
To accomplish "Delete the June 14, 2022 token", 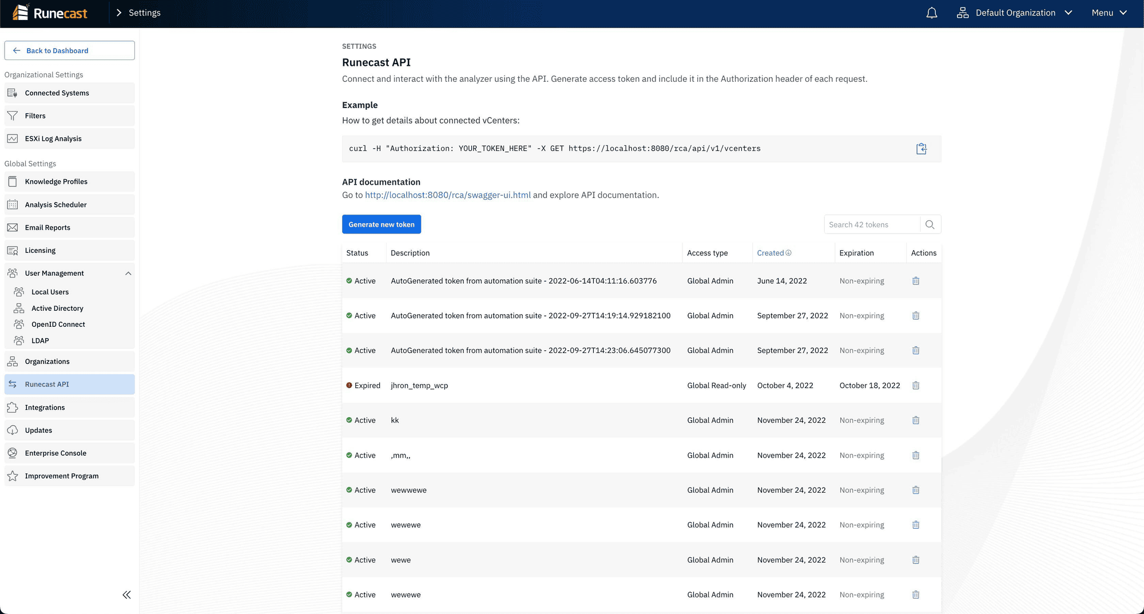I will [916, 281].
